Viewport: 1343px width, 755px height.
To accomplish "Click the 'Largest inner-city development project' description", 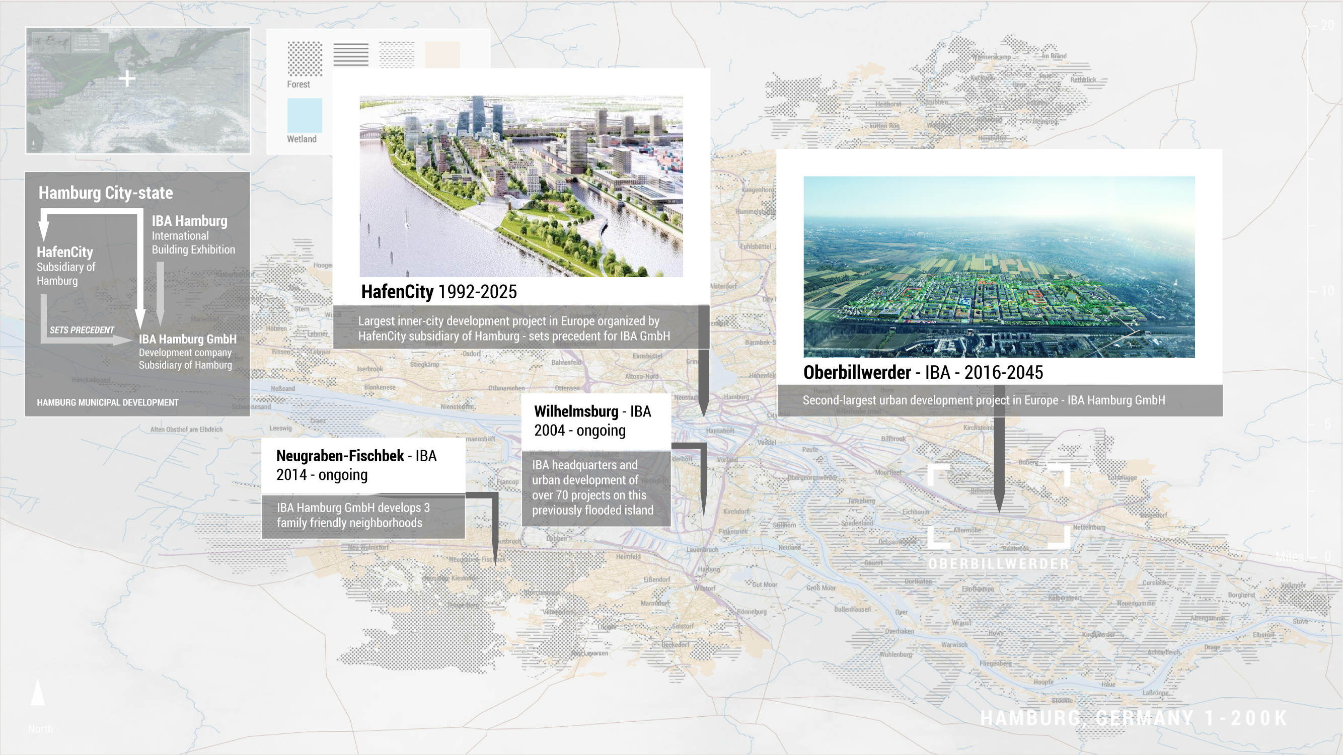I will (x=514, y=328).
